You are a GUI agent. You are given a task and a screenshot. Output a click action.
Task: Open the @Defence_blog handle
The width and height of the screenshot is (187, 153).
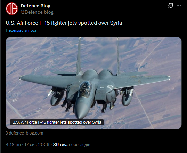(37, 12)
